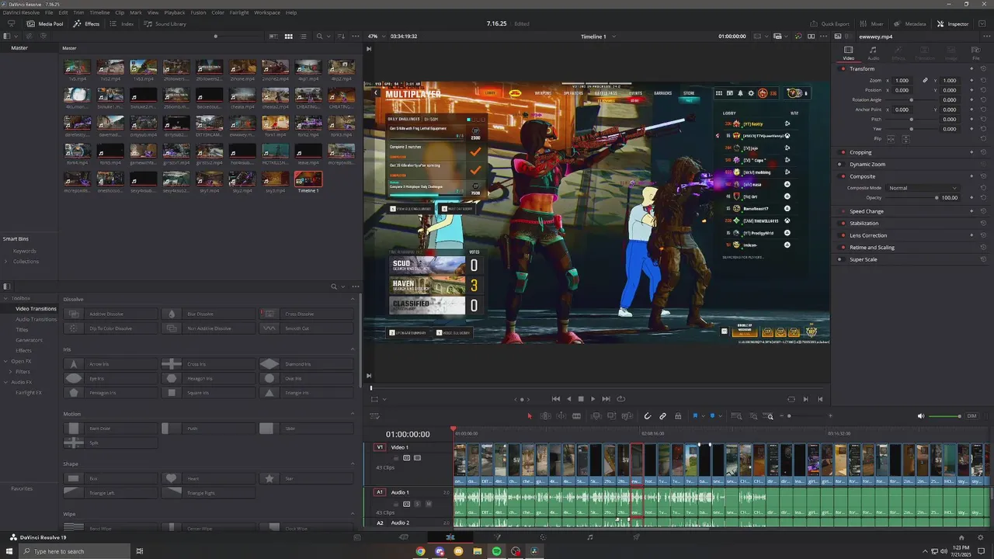The width and height of the screenshot is (994, 559).
Task: Open the Mixer panel button
Action: point(873,24)
